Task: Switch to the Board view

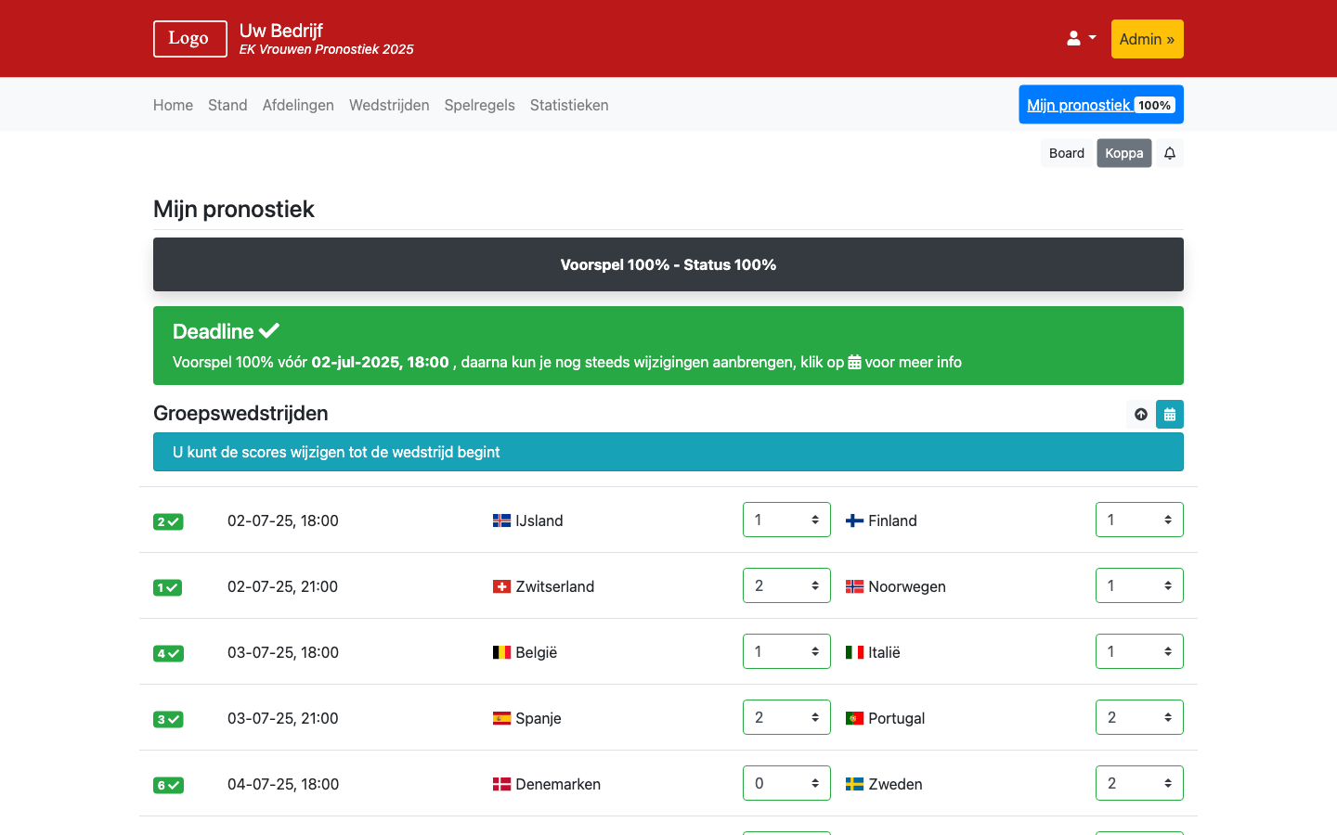Action: point(1066,153)
